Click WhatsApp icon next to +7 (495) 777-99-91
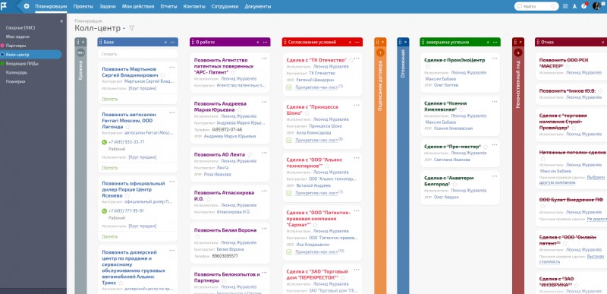The width and height of the screenshot is (607, 294). coord(104,211)
